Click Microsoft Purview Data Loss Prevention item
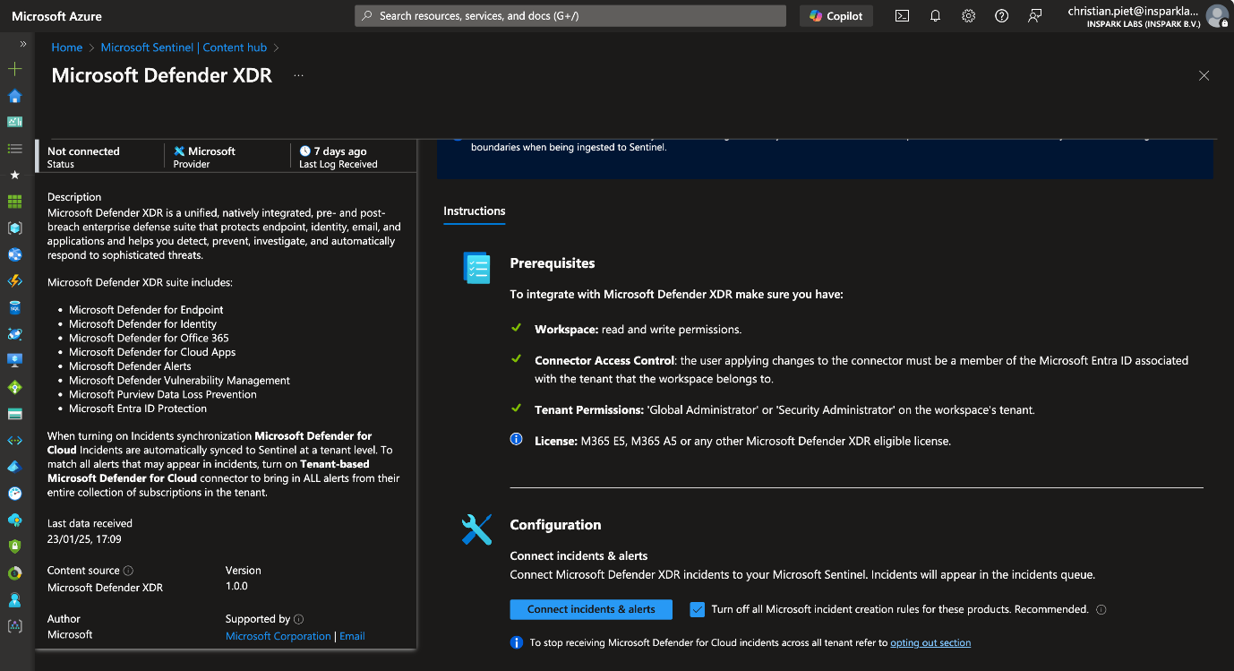Screen dimensions: 1234x671 (x=163, y=394)
